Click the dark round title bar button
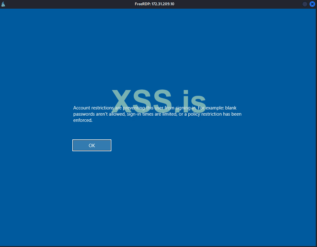 click(305, 4)
